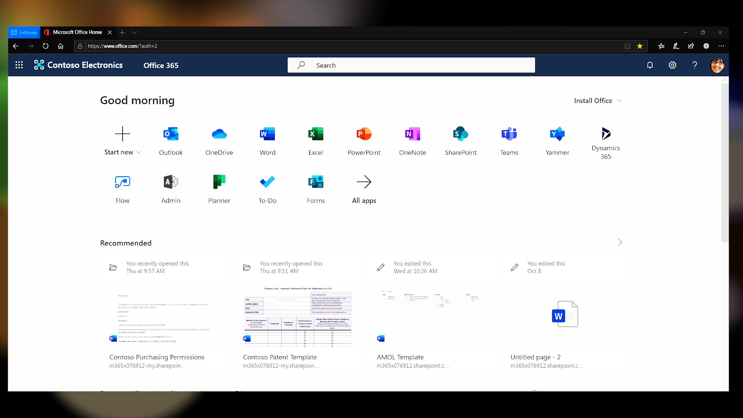Click the site lock icon
Viewport: 743px width, 418px height.
80,46
